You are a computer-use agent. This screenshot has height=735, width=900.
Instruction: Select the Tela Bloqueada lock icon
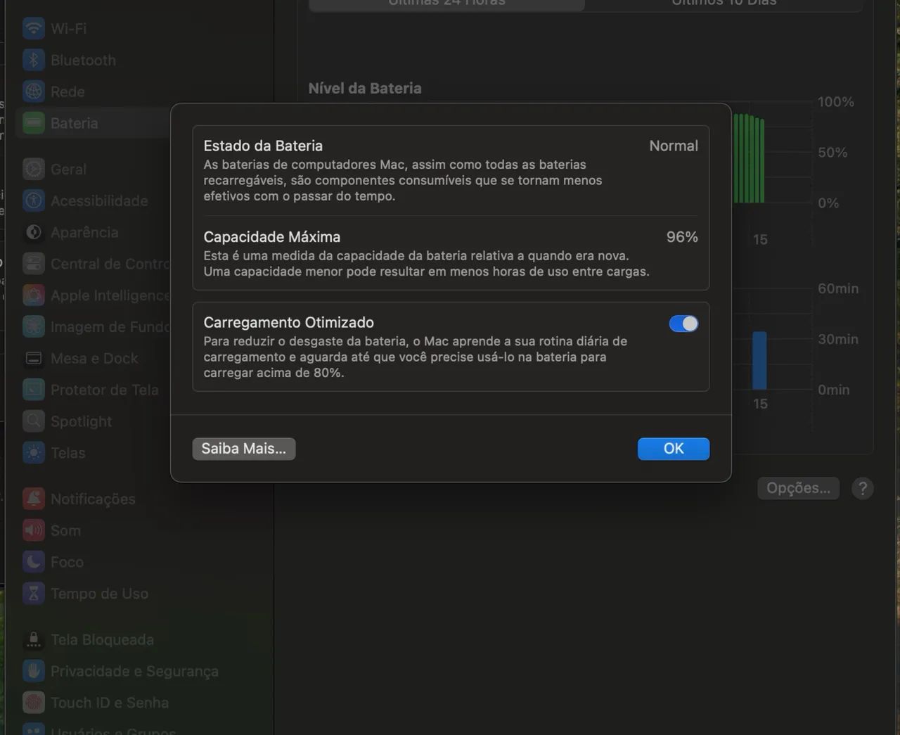tap(33, 639)
